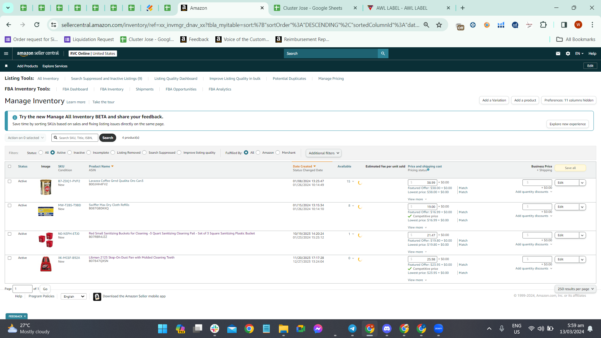
Task: Choose the Inactive status radio filter
Action: pyautogui.click(x=69, y=153)
